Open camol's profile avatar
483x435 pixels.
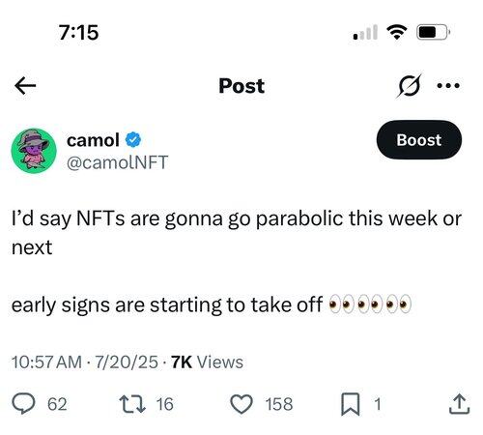click(x=34, y=151)
